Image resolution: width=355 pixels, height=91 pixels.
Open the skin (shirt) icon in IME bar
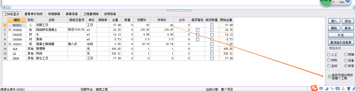click(348, 88)
